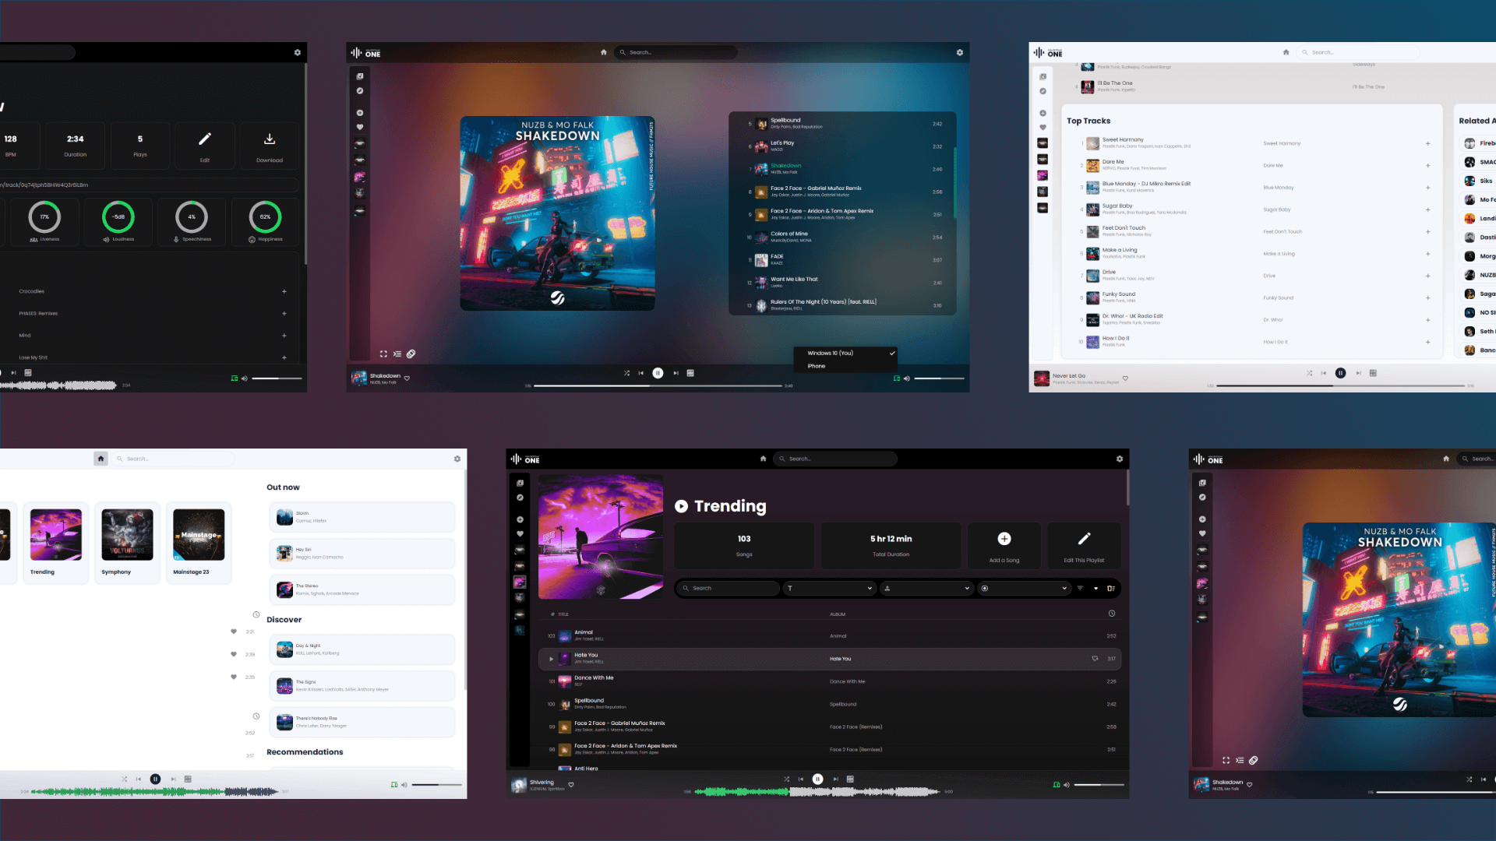
Task: Open settings gear in the track details window
Action: click(x=298, y=53)
